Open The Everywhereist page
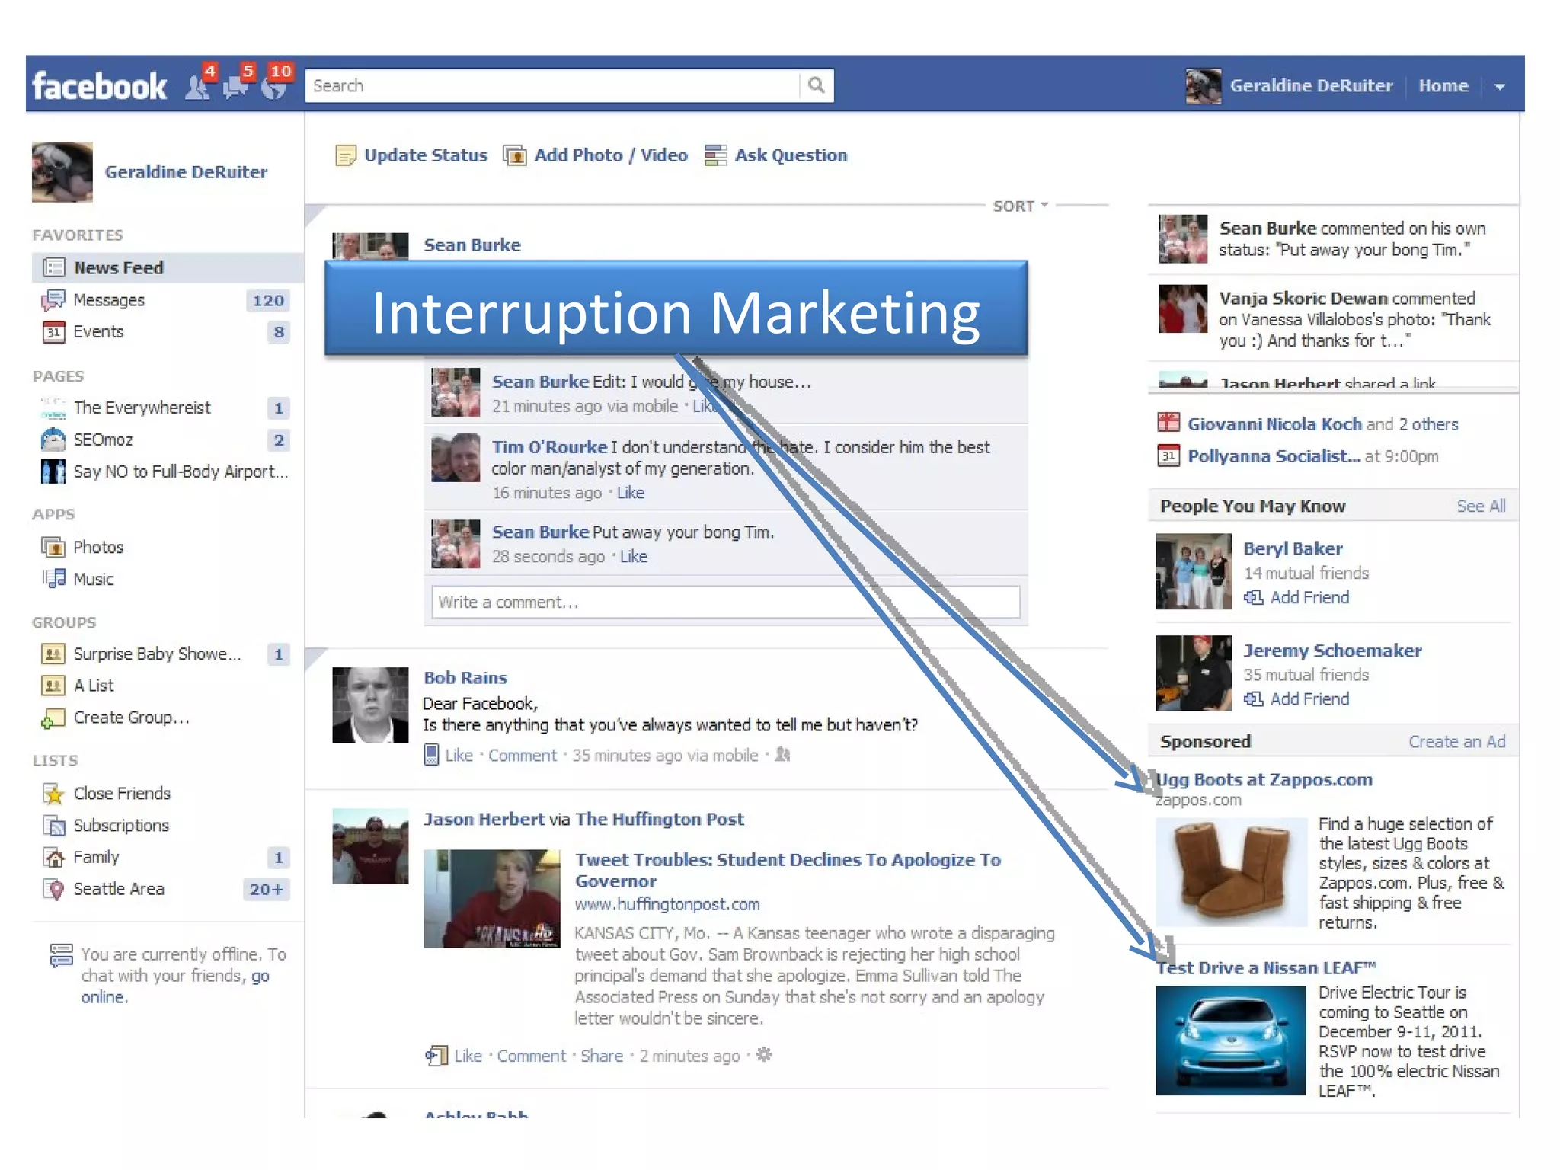This screenshot has height=1170, width=1560. 142,408
